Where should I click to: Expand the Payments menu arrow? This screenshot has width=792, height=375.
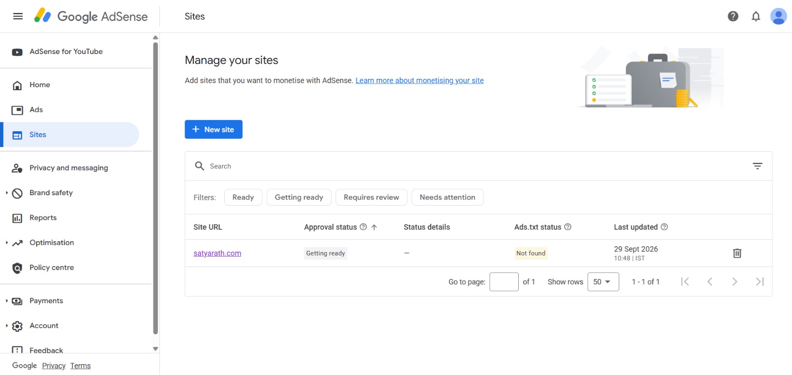6,301
